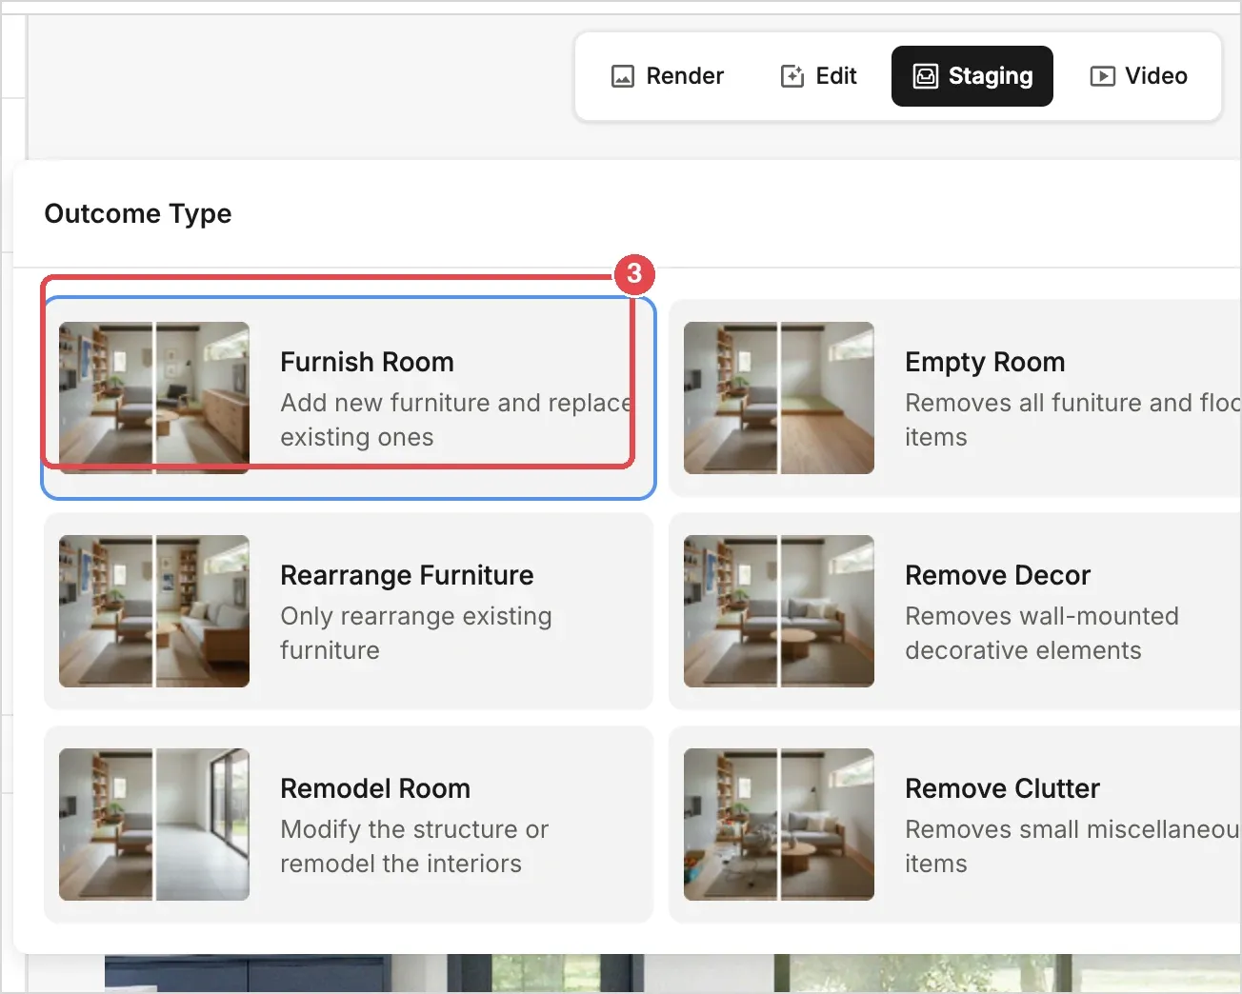Click the Furnish Room preview thumbnail
This screenshot has height=994, width=1242.
point(154,398)
